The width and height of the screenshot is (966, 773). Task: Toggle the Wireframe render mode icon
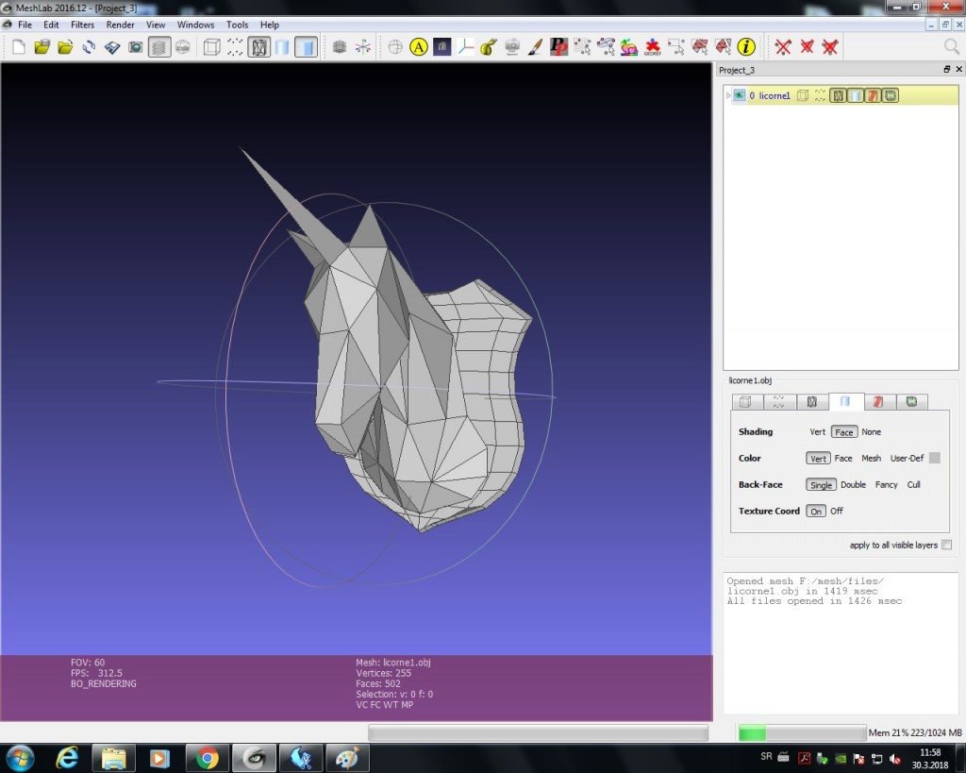pyautogui.click(x=258, y=46)
